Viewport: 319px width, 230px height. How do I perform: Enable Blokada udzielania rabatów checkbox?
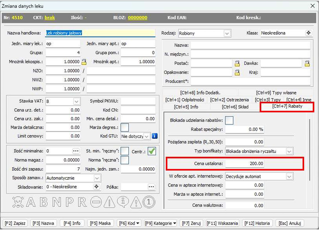(x=229, y=120)
